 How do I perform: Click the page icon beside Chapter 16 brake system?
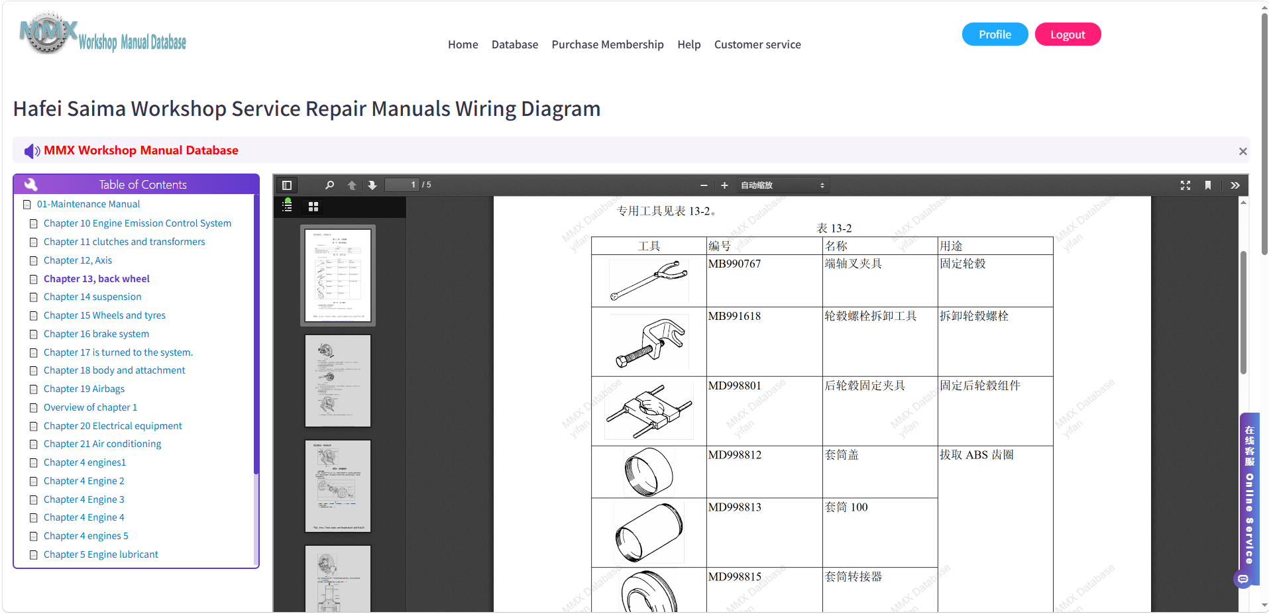tap(33, 334)
